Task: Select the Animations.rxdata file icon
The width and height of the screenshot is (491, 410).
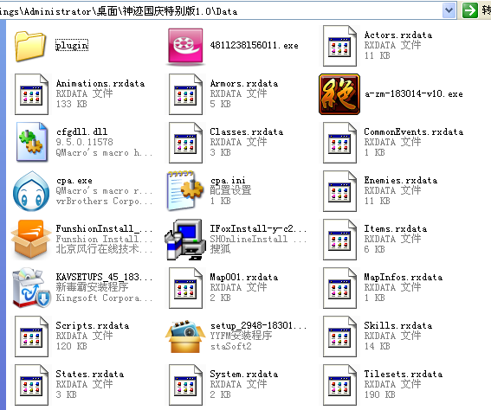Action: point(31,94)
